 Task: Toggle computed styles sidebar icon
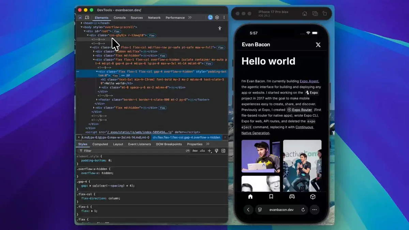pyautogui.click(x=223, y=151)
